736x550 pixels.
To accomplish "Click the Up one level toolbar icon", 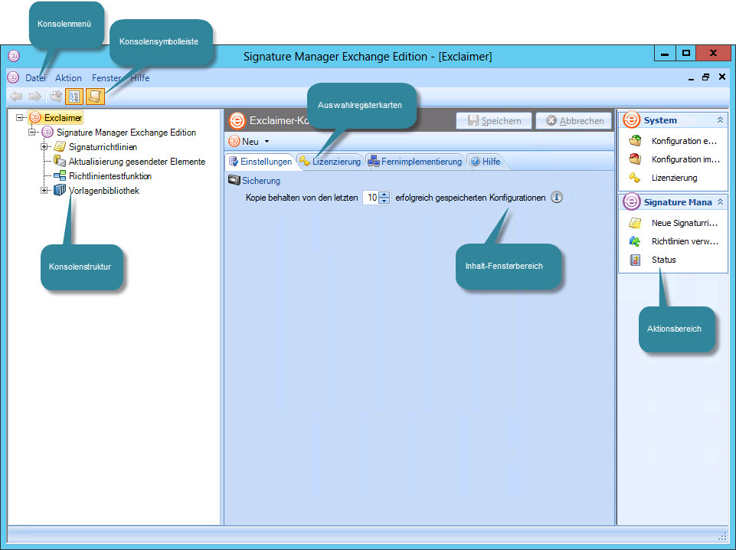I will coord(56,97).
